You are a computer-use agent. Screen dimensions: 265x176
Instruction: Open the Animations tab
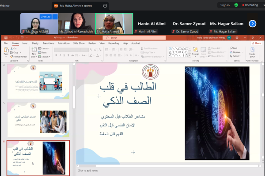click(x=64, y=43)
